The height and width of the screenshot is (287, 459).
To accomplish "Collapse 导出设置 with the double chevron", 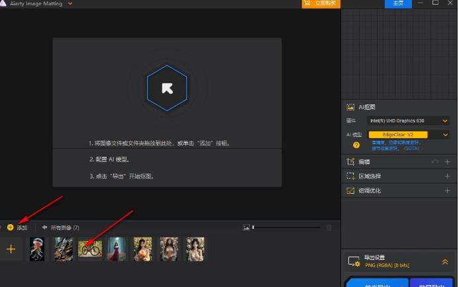I will pyautogui.click(x=445, y=262).
